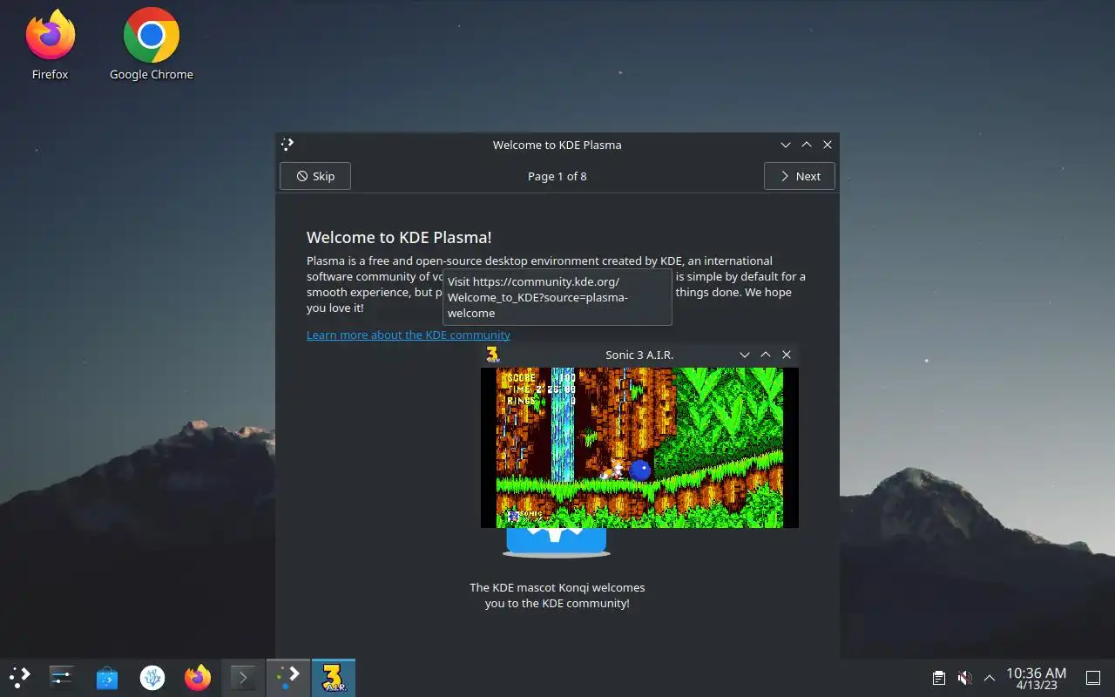Launch Firefox from the taskbar
This screenshot has height=697, width=1115.
coord(198,677)
